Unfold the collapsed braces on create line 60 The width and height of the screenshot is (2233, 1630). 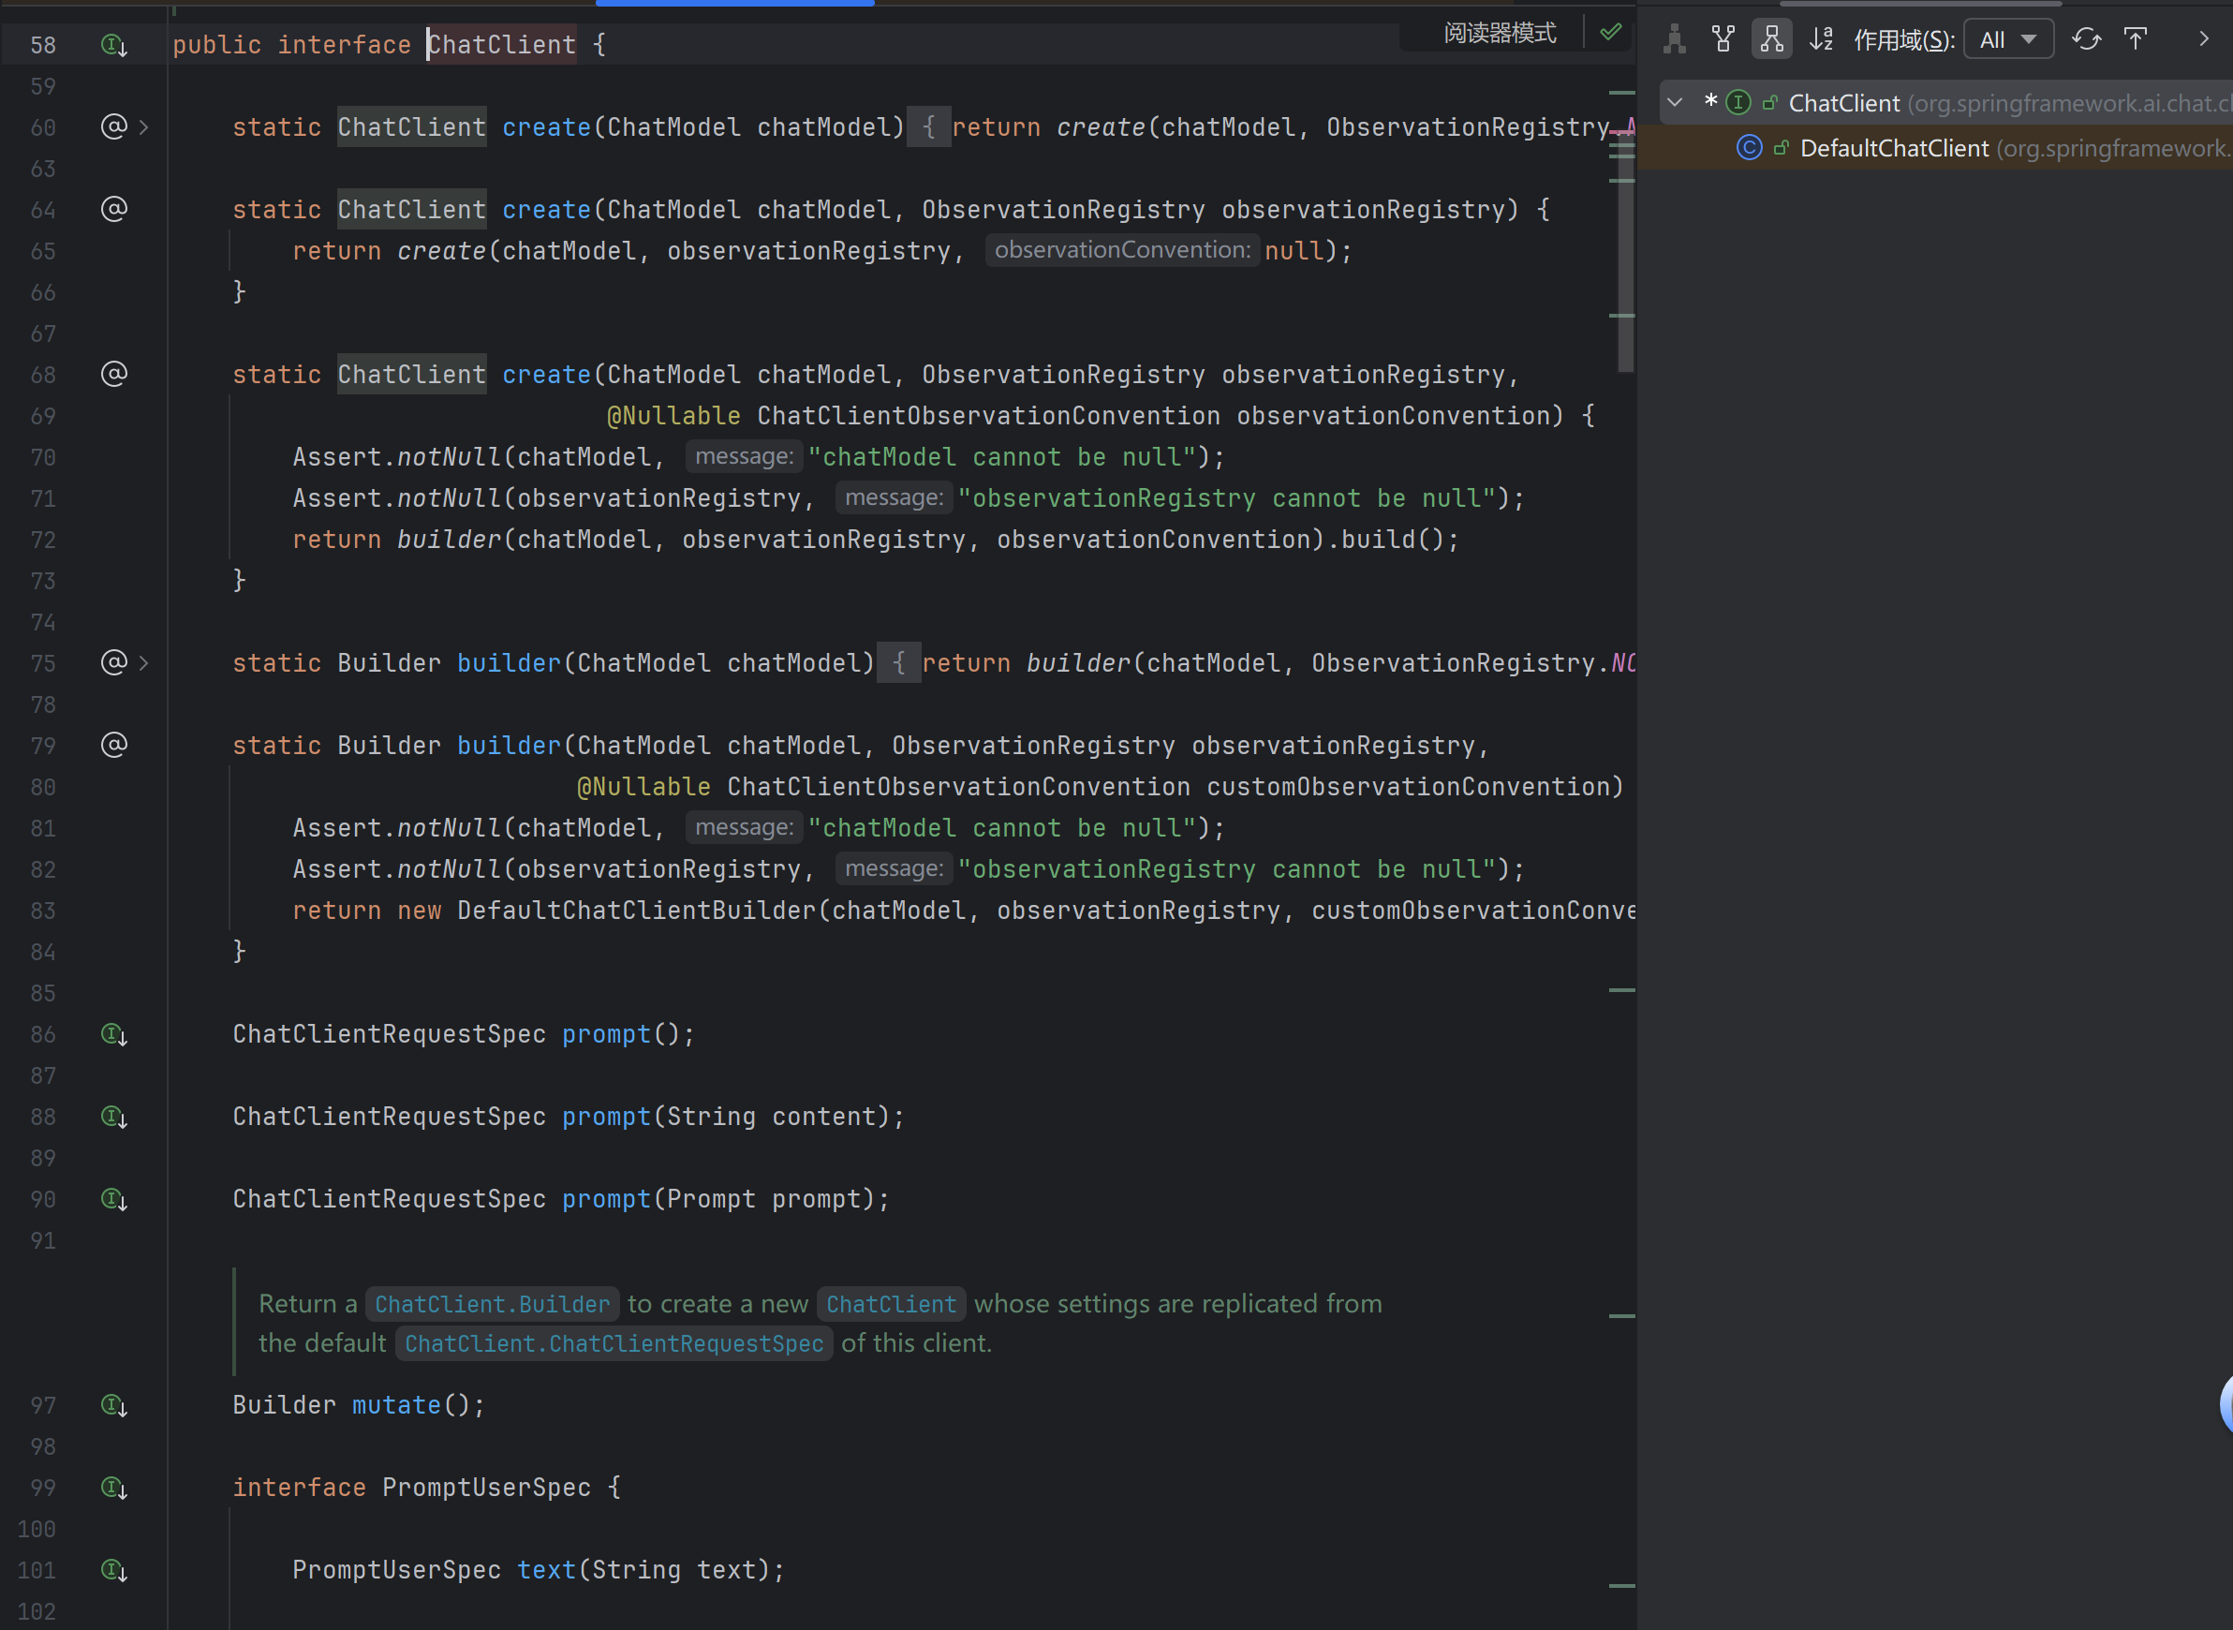pos(928,127)
